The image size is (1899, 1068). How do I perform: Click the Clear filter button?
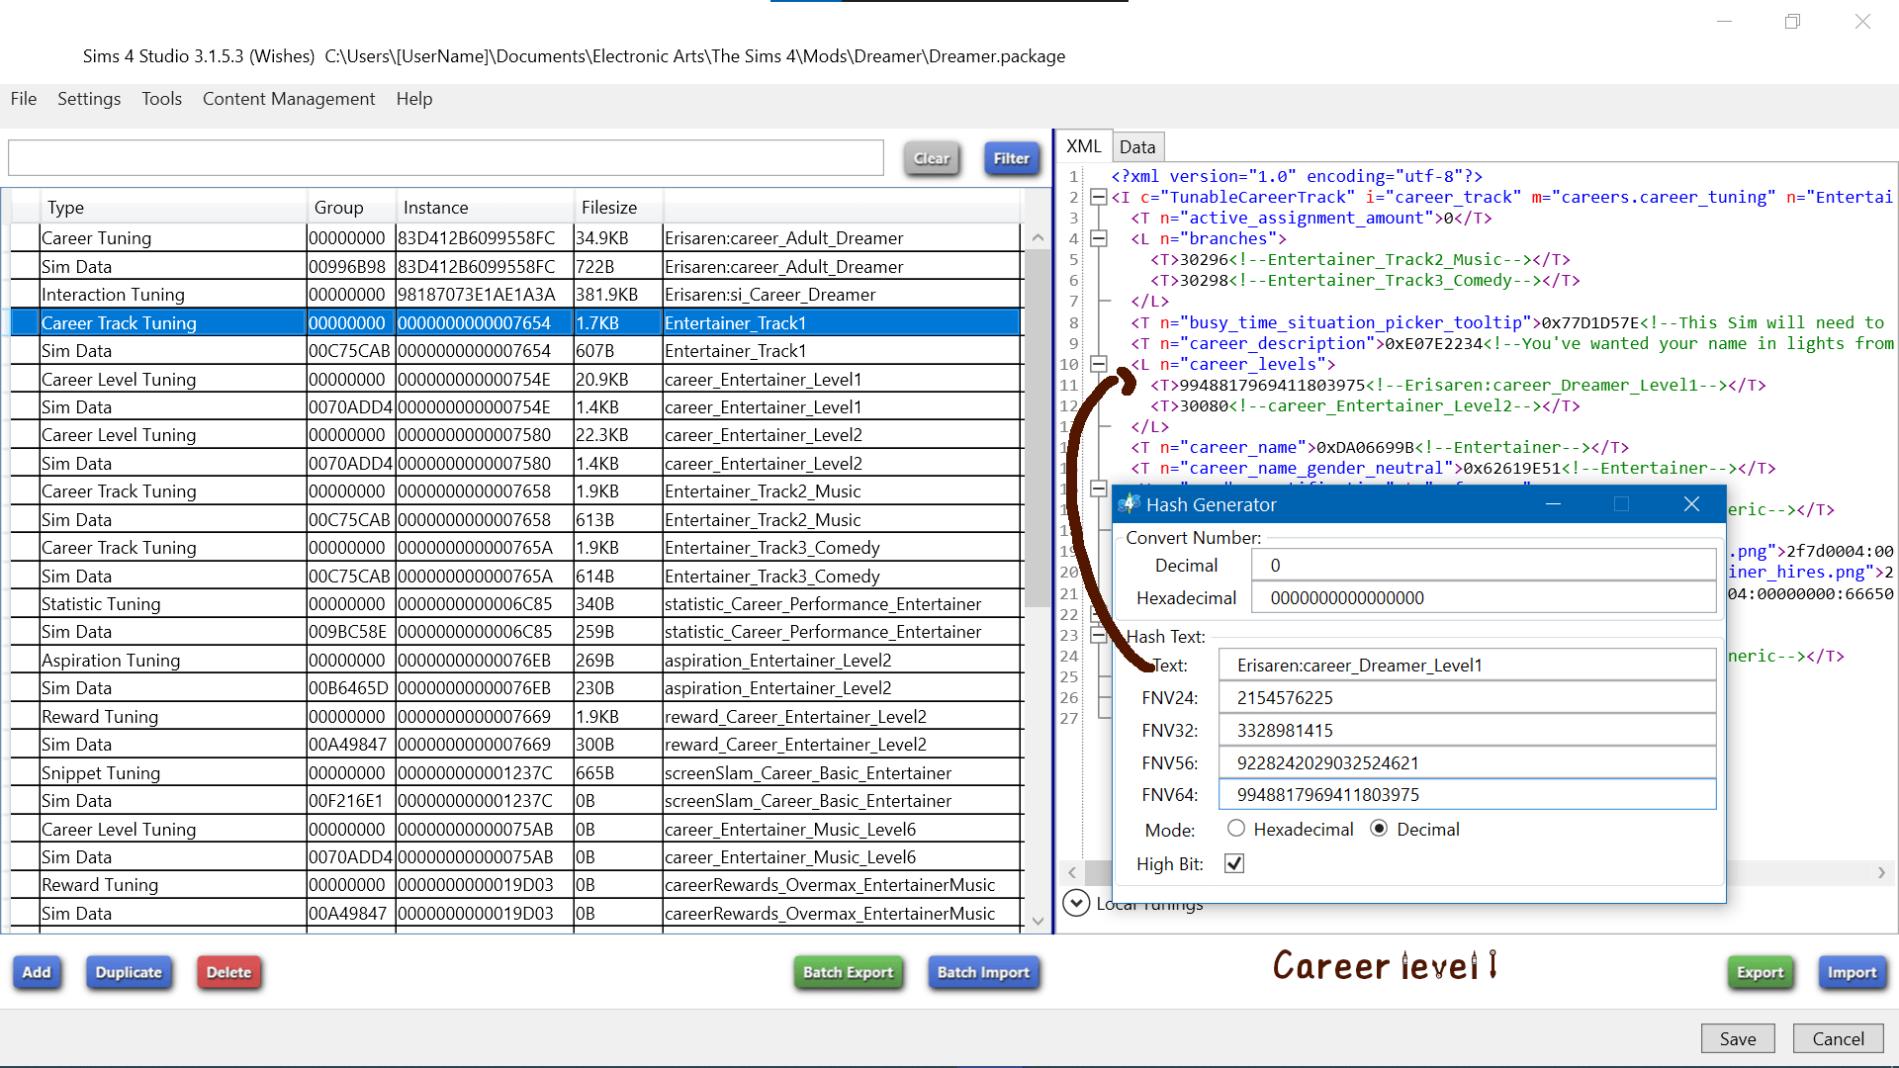(932, 158)
